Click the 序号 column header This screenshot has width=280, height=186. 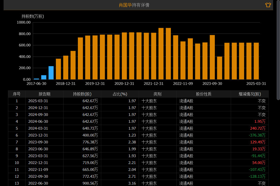(17, 94)
